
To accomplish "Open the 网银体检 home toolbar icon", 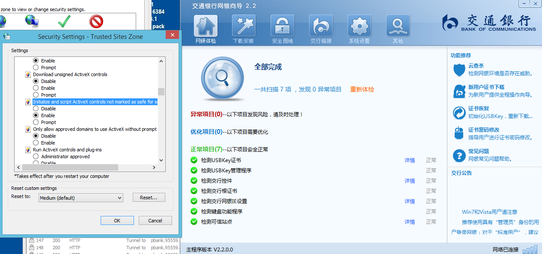I will [x=206, y=26].
